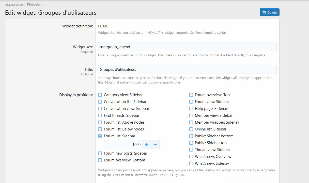This screenshot has height=183, width=309.
Task: Tick Thread view: Sidebar checkbox
Action: 191,150
